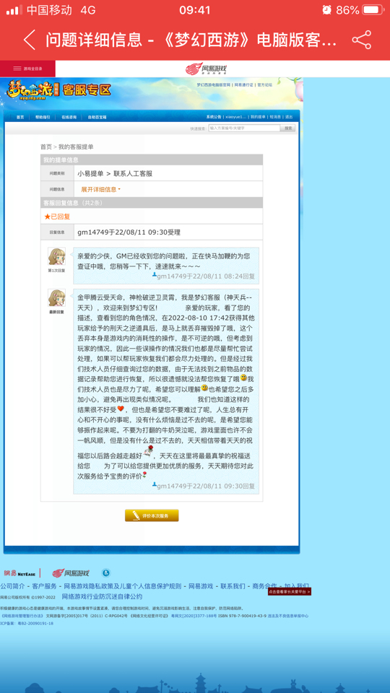Open the 客户服务 footer link
Screen dimensions: 390x693
click(x=44, y=586)
